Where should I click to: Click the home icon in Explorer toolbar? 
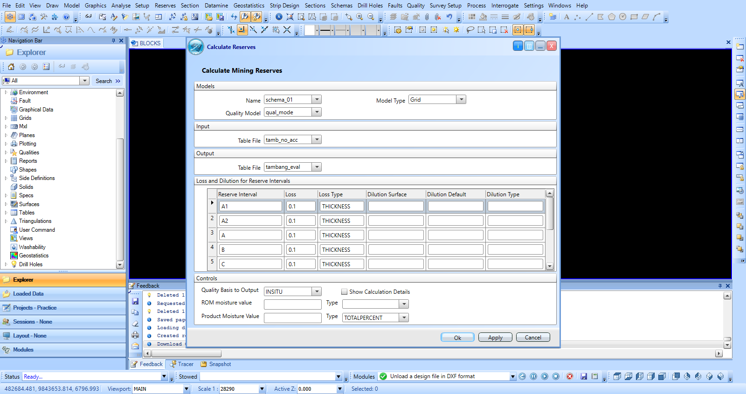coord(11,67)
